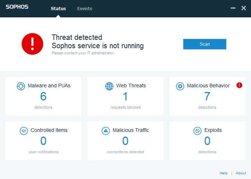
Task: Click the Malicious Behavior circled-x icon
Action: [x=180, y=86]
